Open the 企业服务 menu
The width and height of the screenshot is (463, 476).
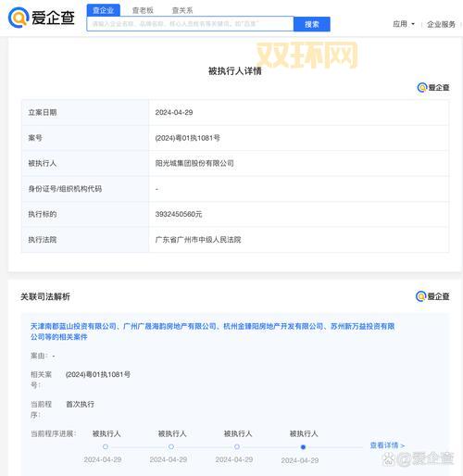coord(441,24)
